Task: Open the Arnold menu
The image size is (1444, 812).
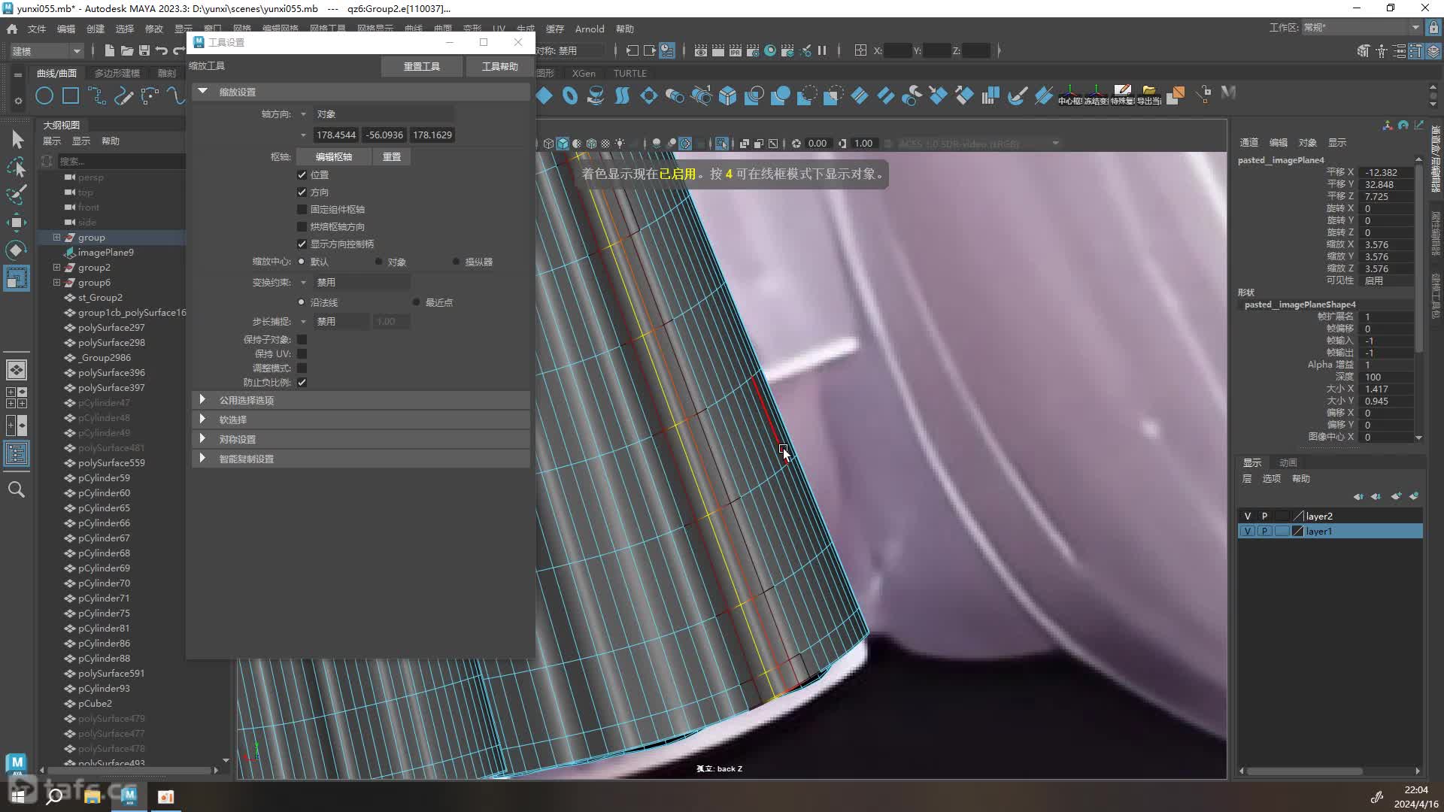Action: pyautogui.click(x=590, y=29)
